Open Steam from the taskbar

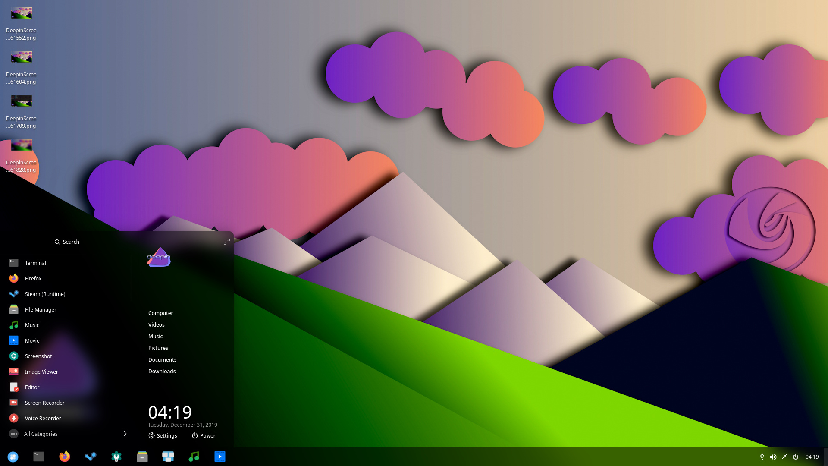coord(91,457)
